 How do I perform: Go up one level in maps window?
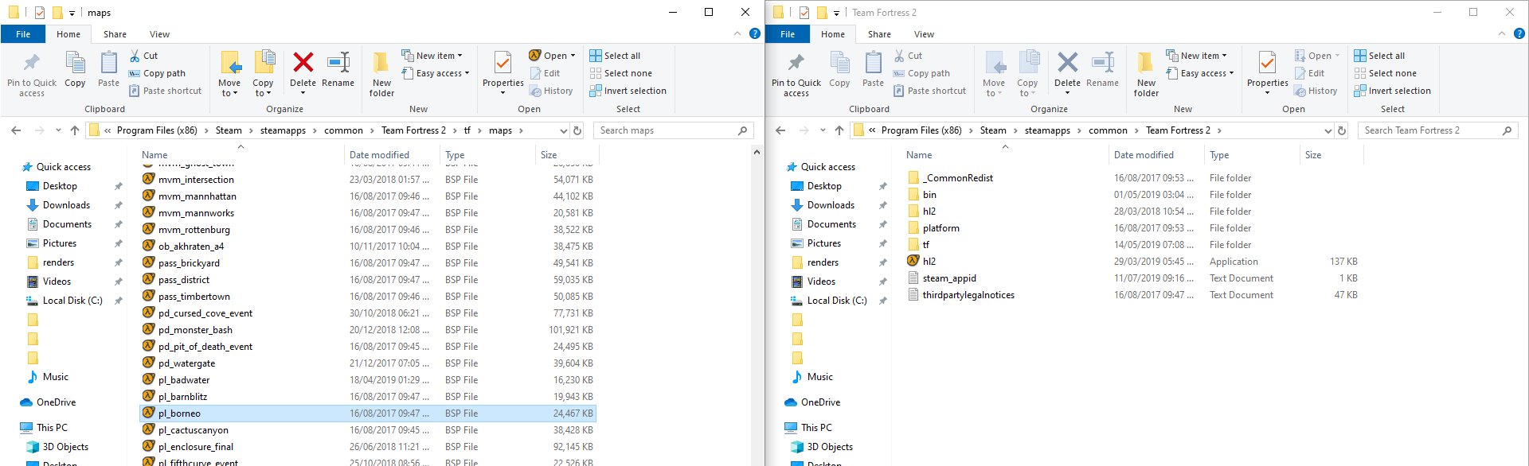75,130
